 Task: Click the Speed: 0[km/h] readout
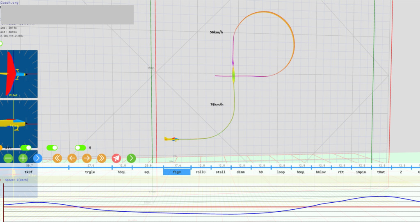pos(16,180)
